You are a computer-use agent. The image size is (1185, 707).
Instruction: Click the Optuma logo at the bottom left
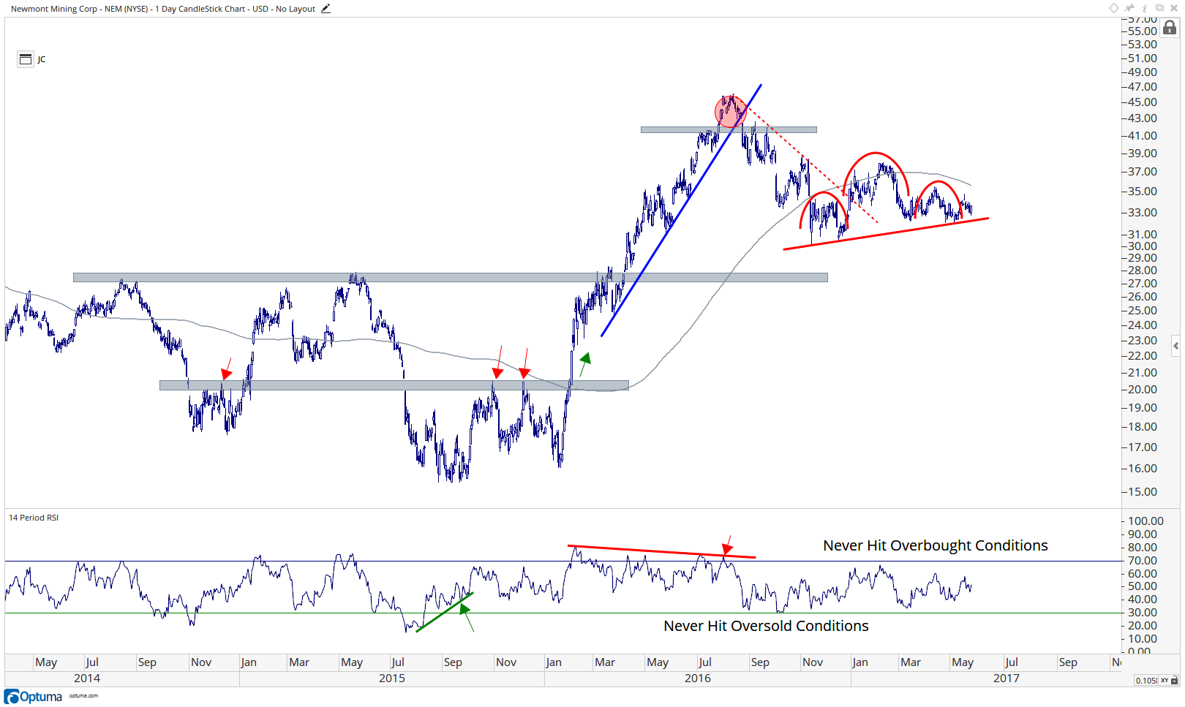[34, 697]
